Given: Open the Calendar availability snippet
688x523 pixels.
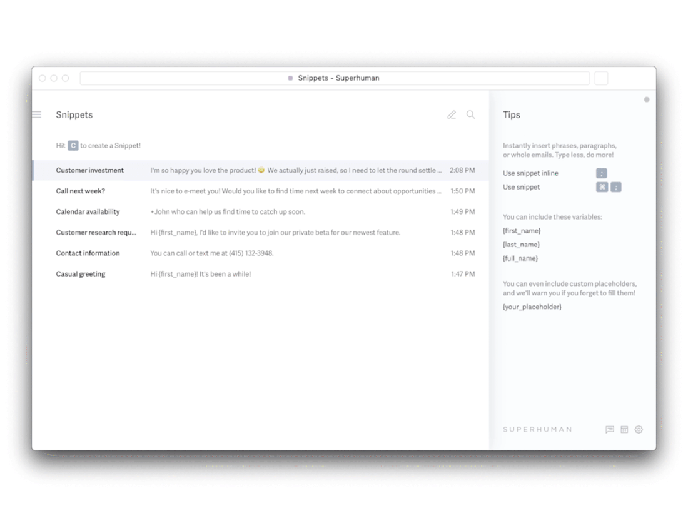Looking at the screenshot, I should point(261,211).
